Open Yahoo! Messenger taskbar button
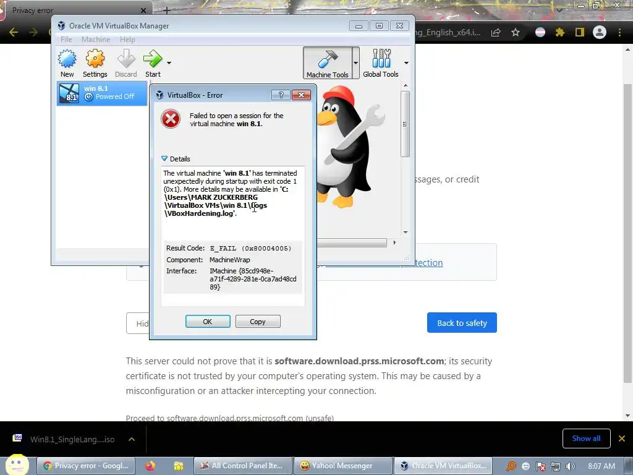This screenshot has width=633, height=475. tap(342, 466)
